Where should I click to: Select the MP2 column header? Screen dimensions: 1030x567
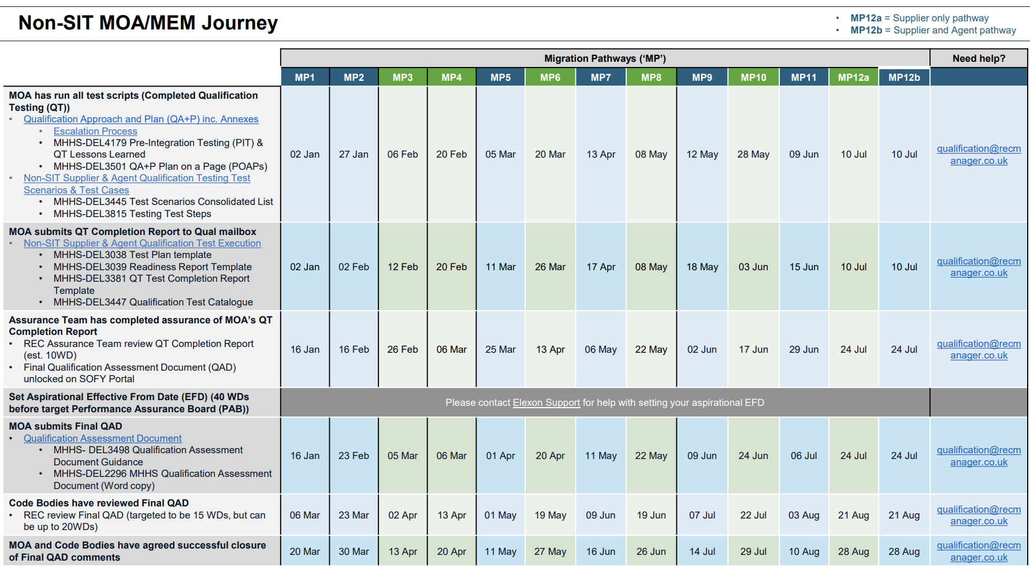point(354,77)
